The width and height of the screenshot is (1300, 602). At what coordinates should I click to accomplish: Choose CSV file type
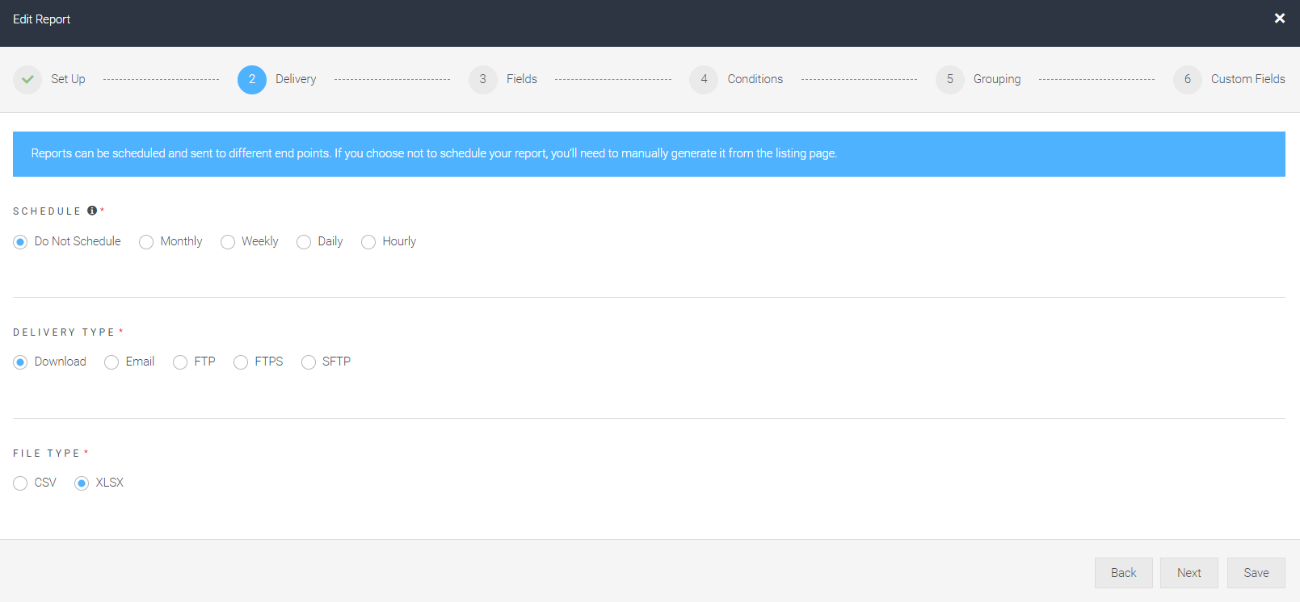(20, 483)
